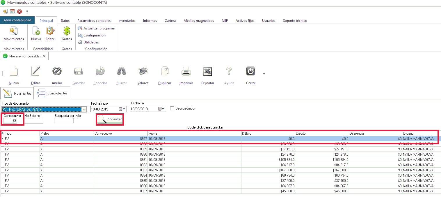Expand the toolbar overflow chevron
Image resolution: width=441 pixels, height=197 pixels.
click(x=264, y=73)
